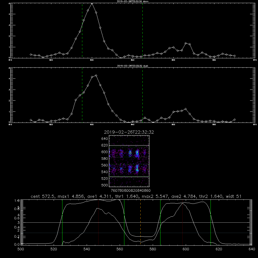Click the left green dashed line in dusk plot

pos(82,95)
